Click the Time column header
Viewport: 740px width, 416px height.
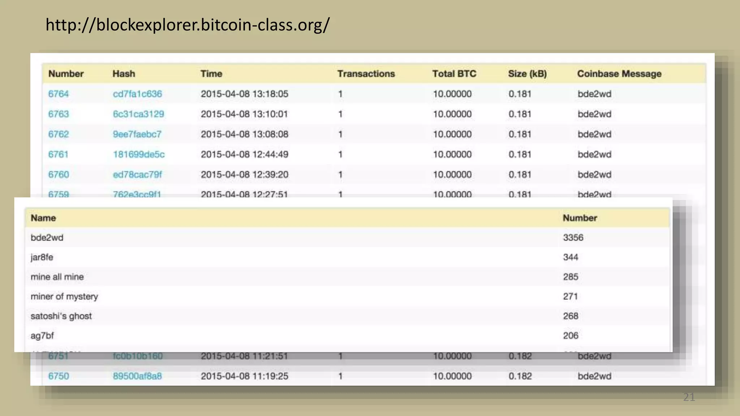[211, 74]
